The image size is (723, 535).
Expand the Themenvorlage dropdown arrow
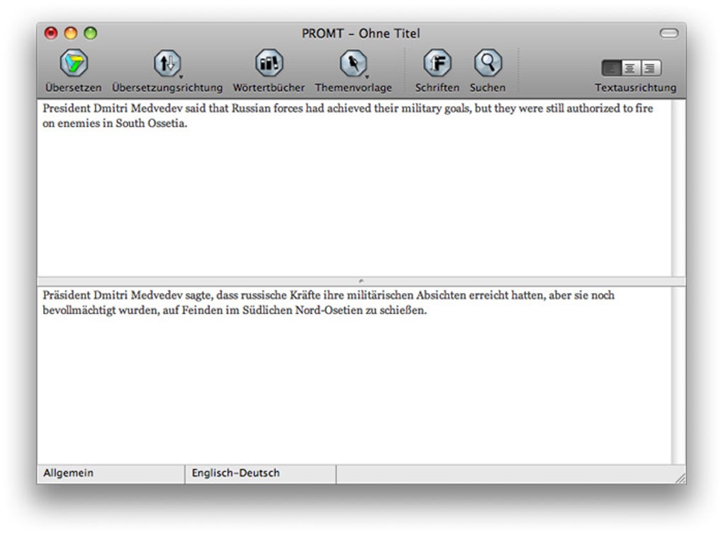tap(367, 77)
